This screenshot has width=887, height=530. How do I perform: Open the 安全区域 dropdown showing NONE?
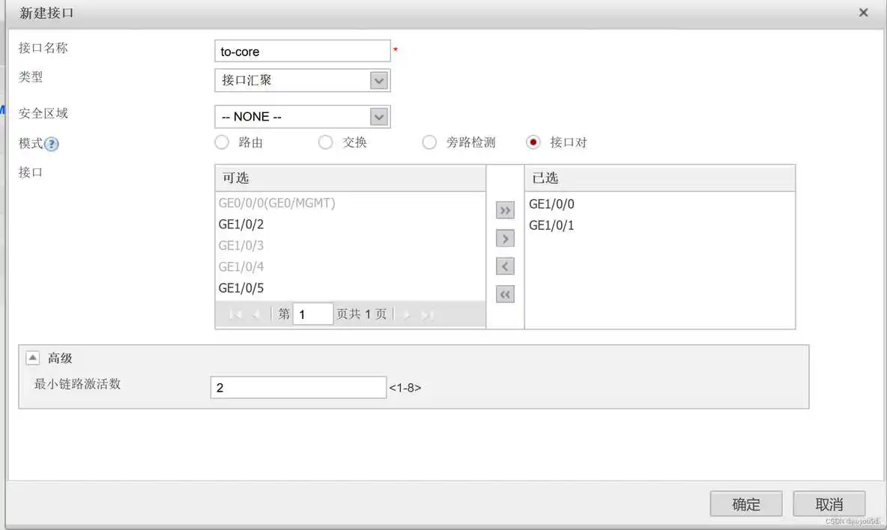379,116
